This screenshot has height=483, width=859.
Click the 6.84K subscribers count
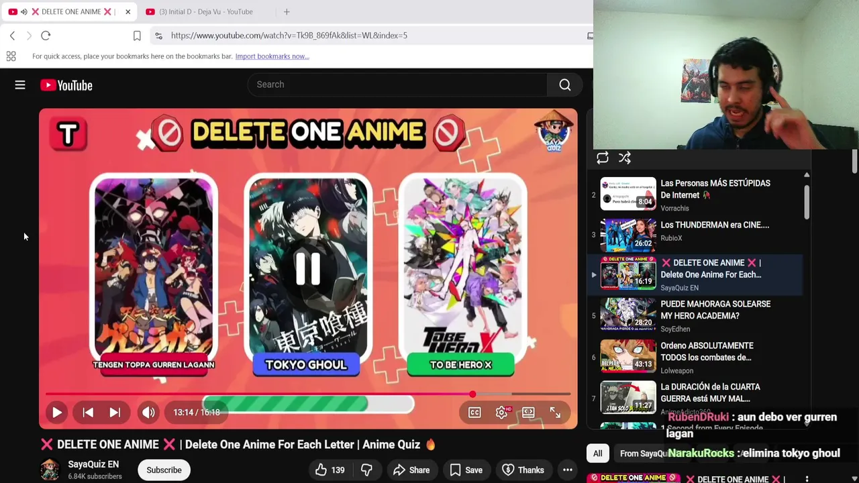(x=95, y=476)
